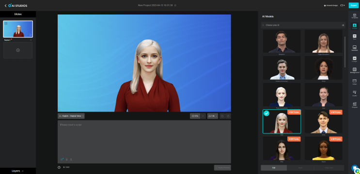Click the microphone icon in script box
Screen dimensions: 360x174
tap(66, 159)
